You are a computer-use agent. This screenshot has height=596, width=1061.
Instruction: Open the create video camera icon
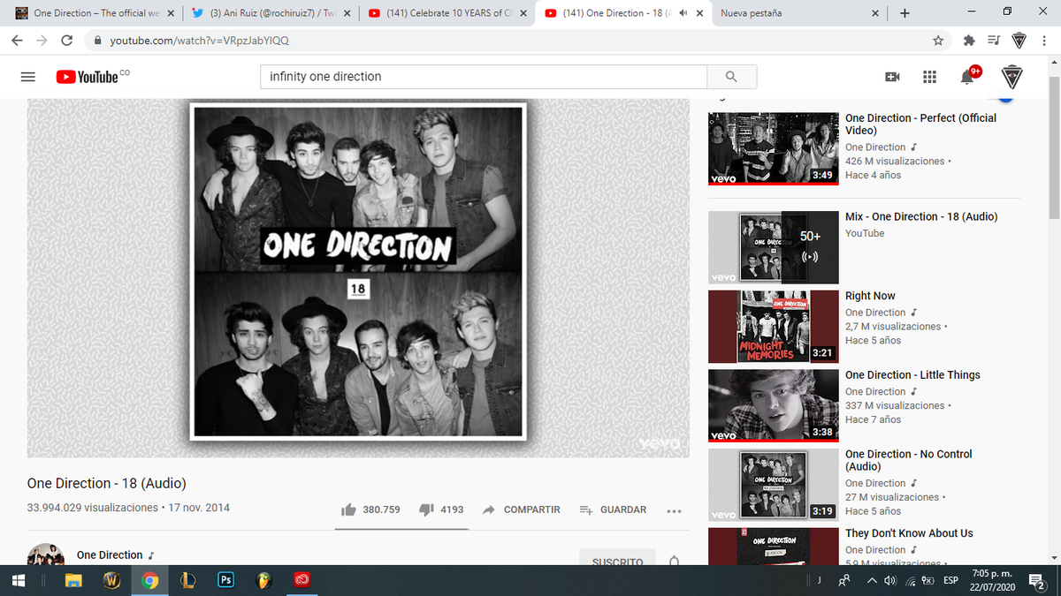[893, 78]
